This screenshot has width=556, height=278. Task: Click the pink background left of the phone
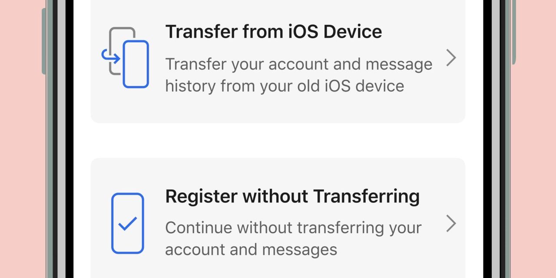tap(22, 139)
